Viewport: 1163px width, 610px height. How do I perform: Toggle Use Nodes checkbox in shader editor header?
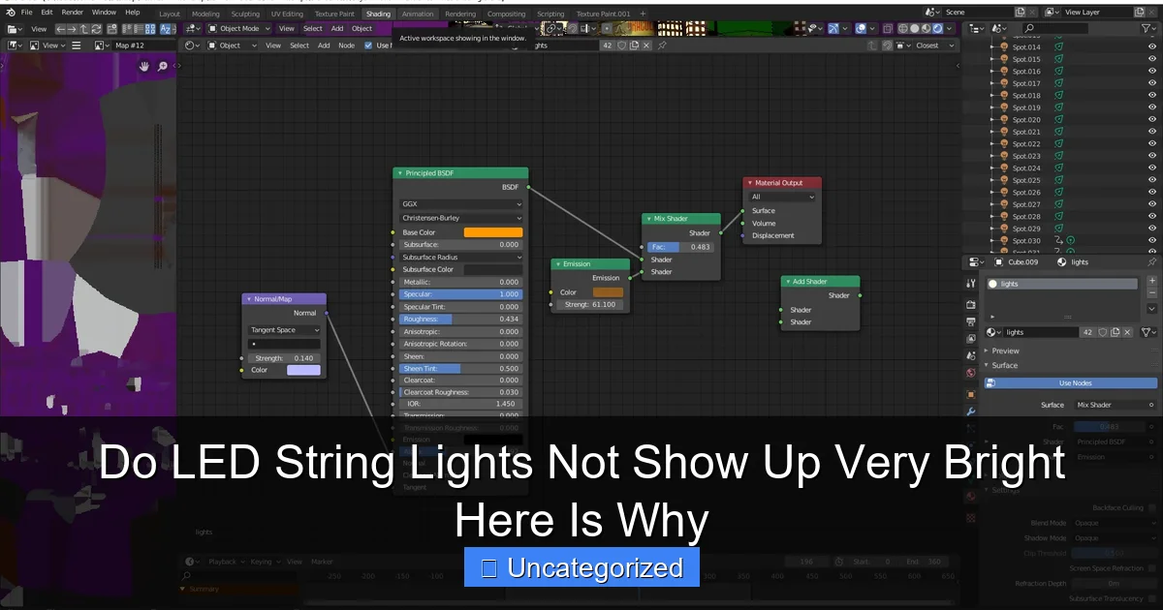click(x=367, y=46)
